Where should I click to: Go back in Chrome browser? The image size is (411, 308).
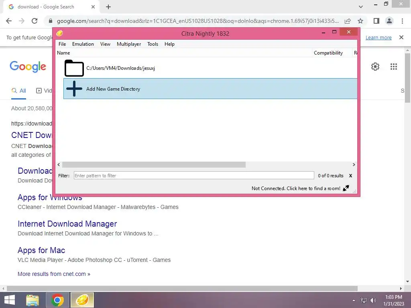click(x=9, y=21)
